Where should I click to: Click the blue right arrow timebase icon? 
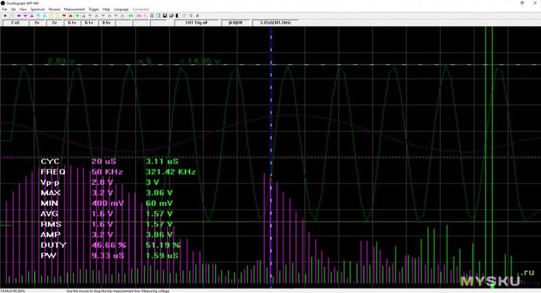[18, 16]
